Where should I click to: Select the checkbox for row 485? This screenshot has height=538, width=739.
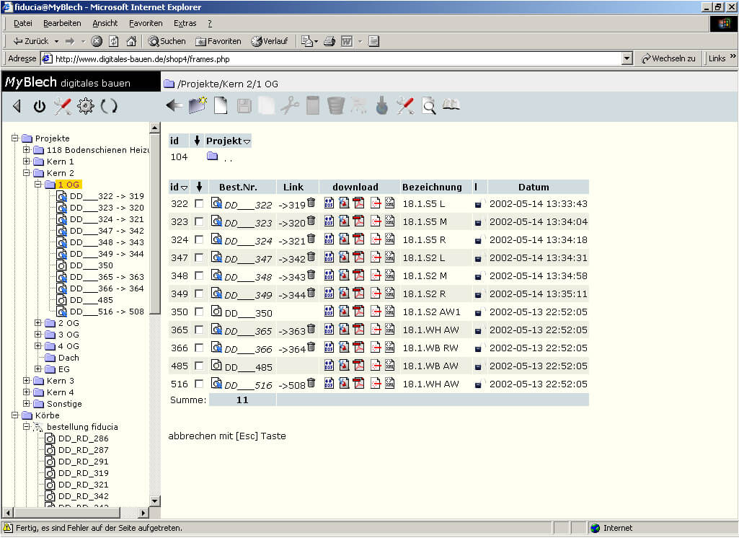click(198, 366)
